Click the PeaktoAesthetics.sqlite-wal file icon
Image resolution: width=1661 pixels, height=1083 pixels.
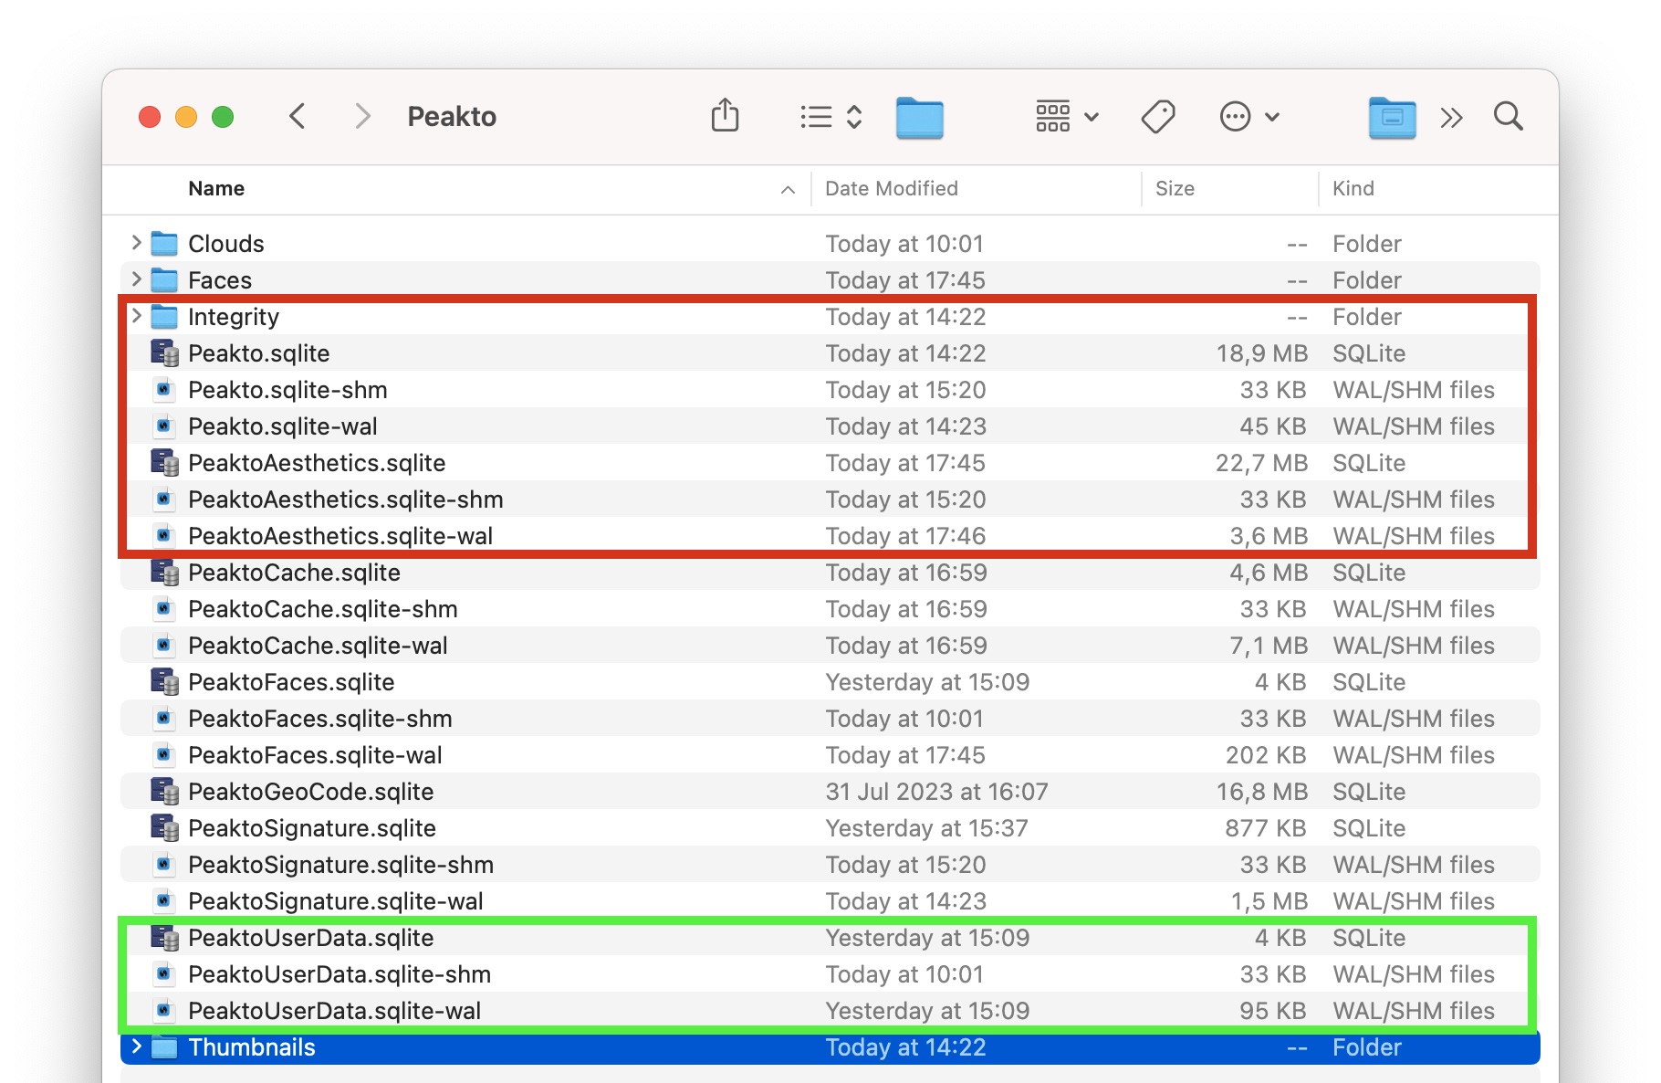tap(163, 535)
